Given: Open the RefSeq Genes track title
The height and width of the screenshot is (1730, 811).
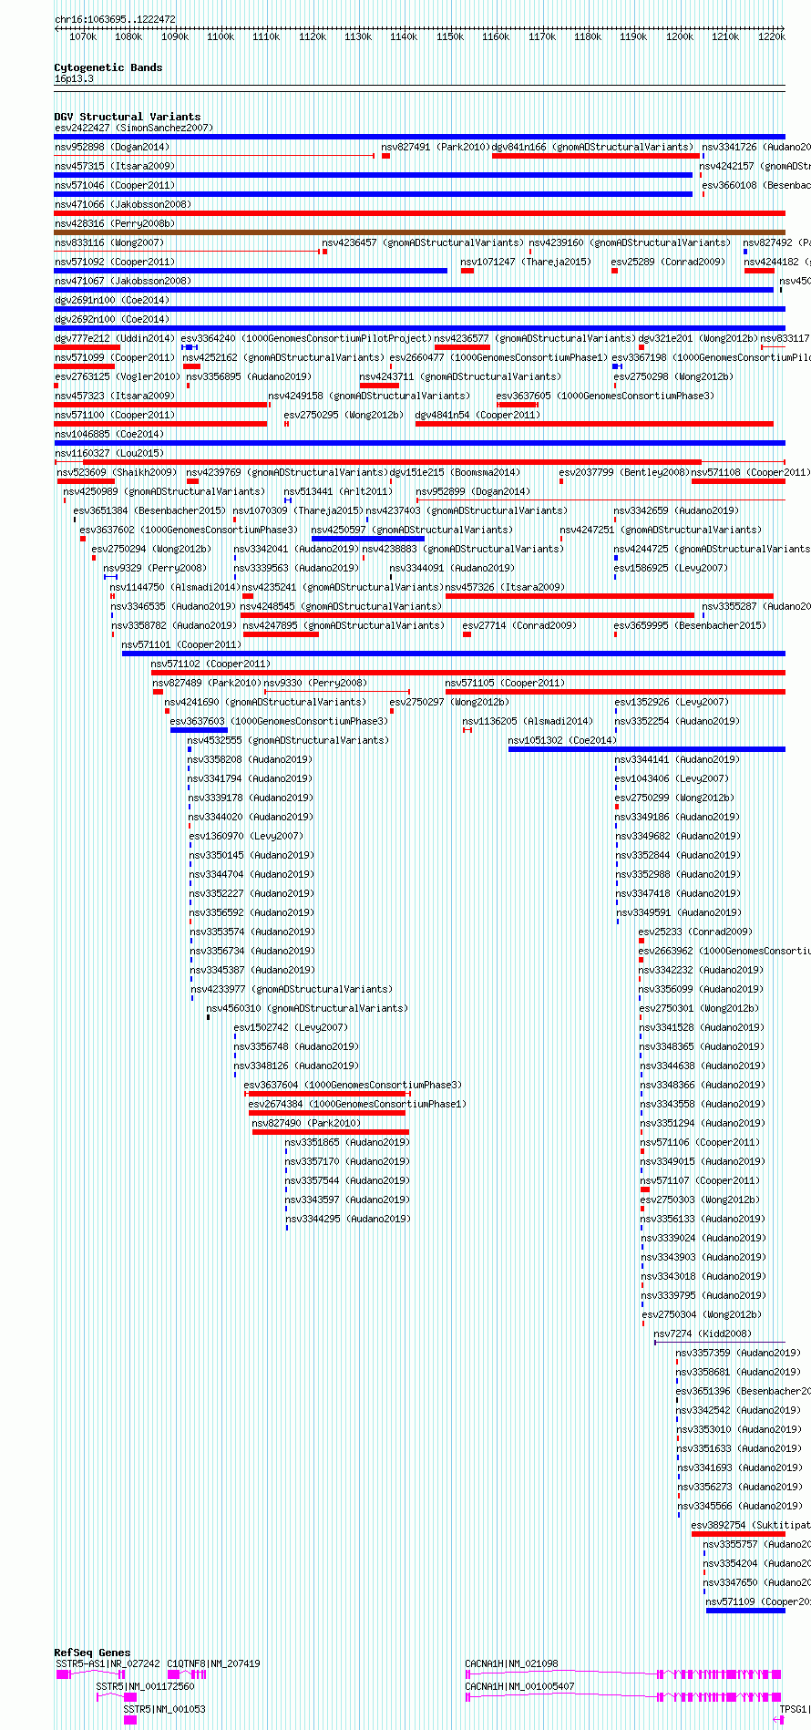Looking at the screenshot, I should tap(92, 1653).
